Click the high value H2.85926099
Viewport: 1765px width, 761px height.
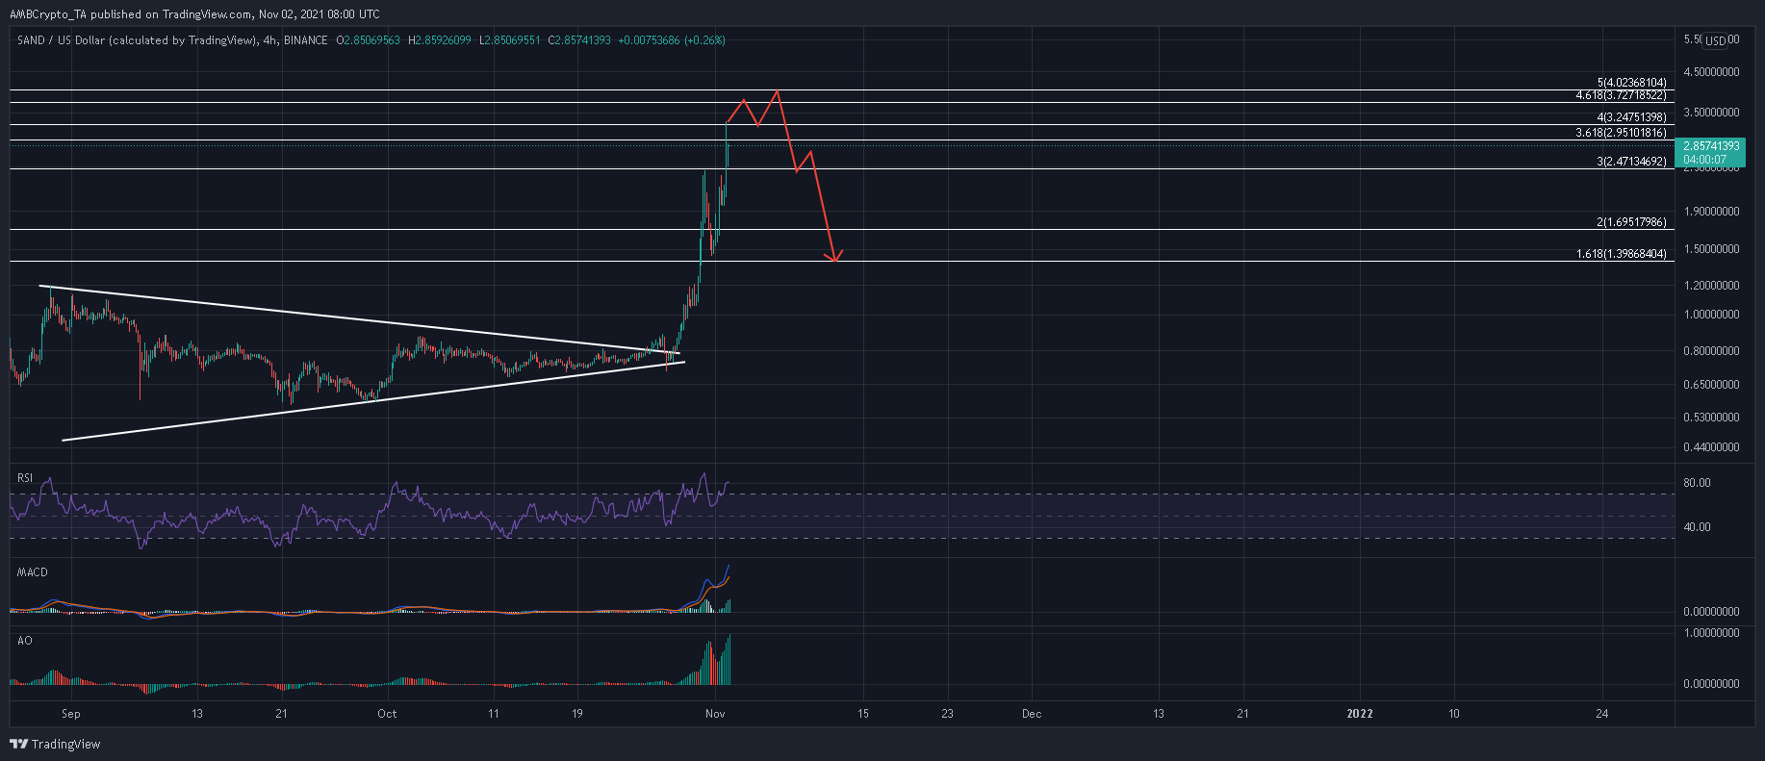[x=440, y=40]
